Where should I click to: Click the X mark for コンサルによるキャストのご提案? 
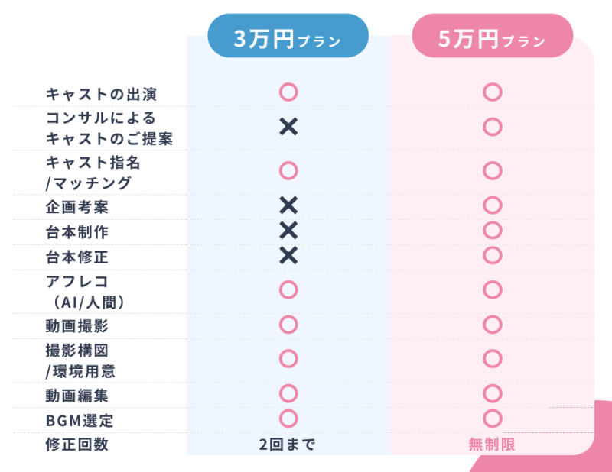coord(288,128)
